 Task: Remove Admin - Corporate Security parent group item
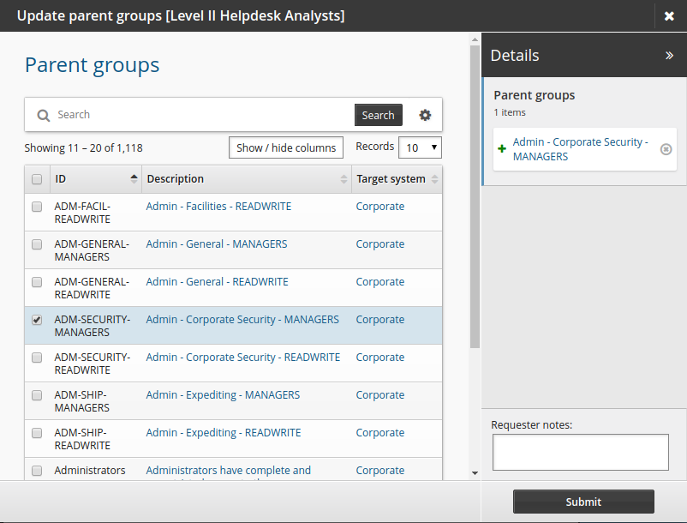click(666, 149)
